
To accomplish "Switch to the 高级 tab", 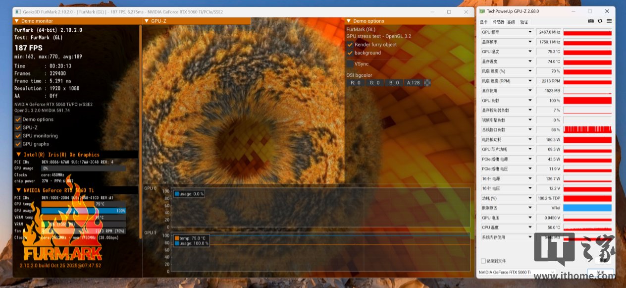I will 511,22.
